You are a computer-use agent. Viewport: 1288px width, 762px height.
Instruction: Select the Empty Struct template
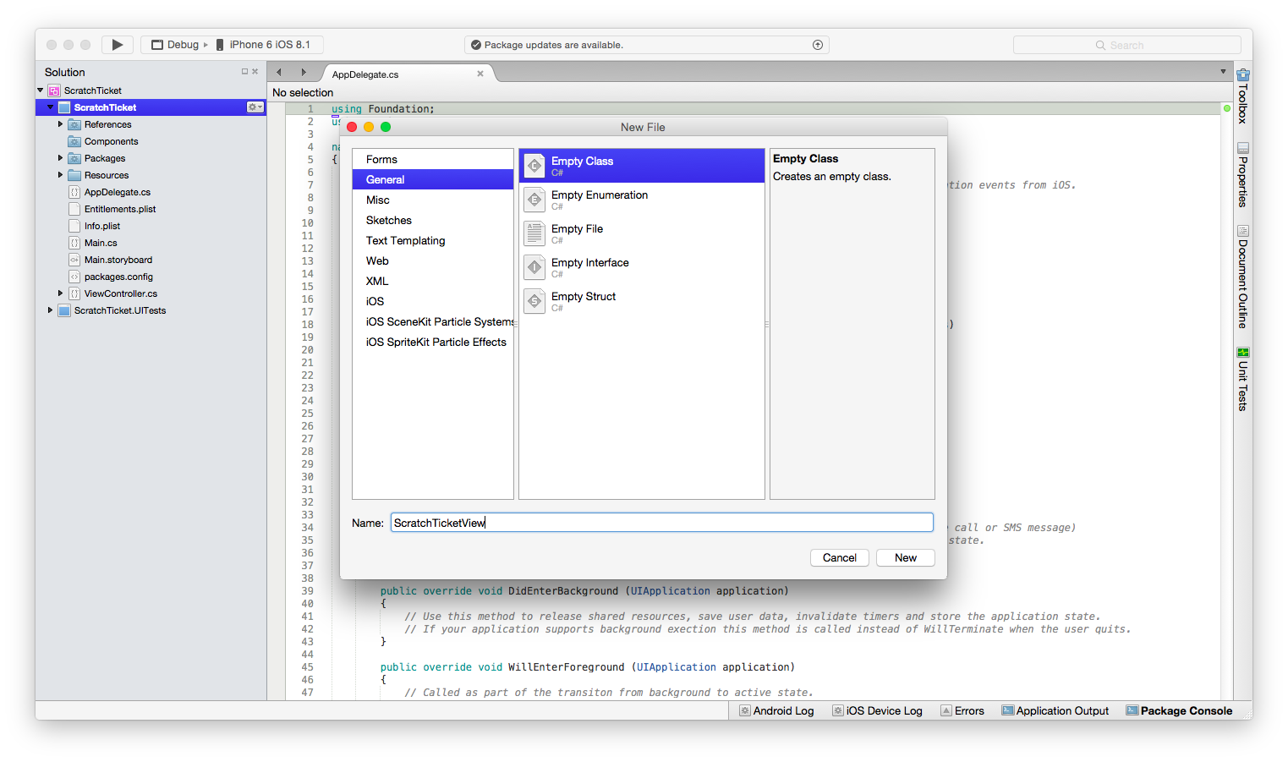[x=584, y=301]
